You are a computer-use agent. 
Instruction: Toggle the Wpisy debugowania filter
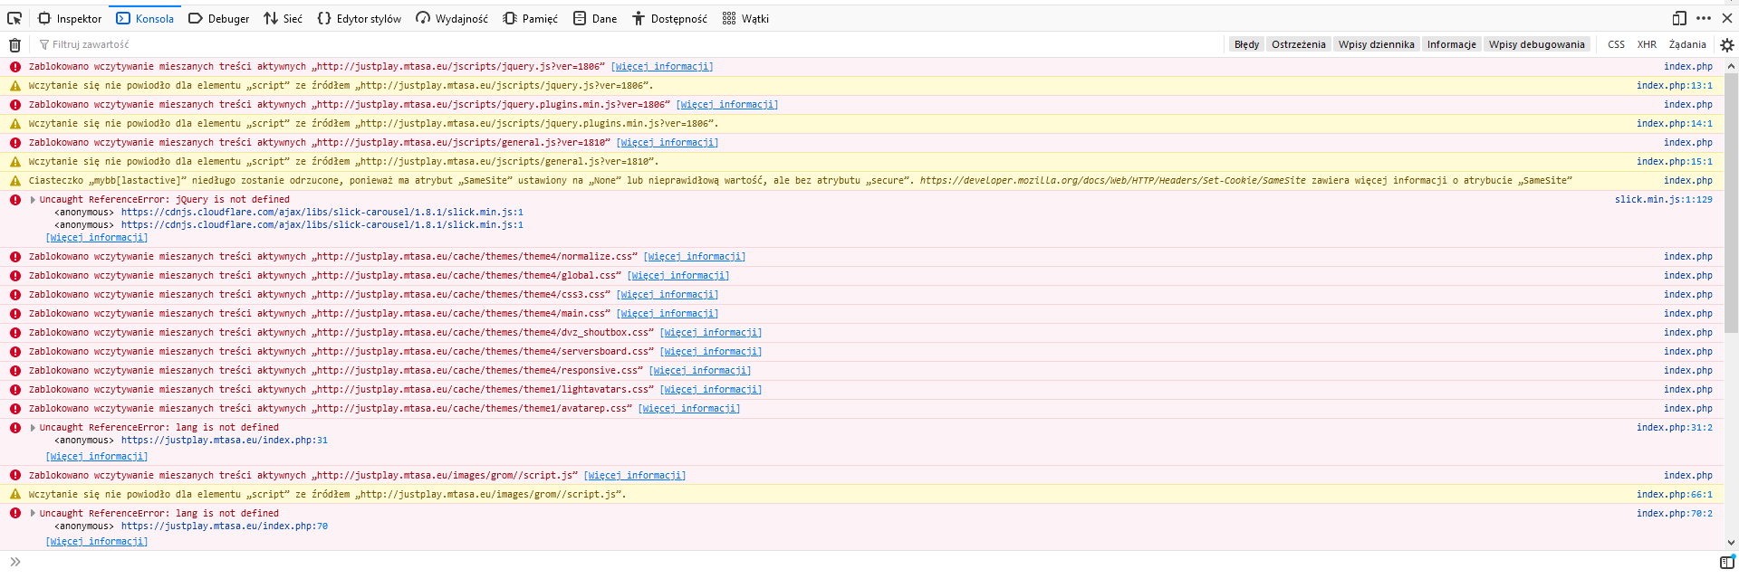pyautogui.click(x=1536, y=44)
